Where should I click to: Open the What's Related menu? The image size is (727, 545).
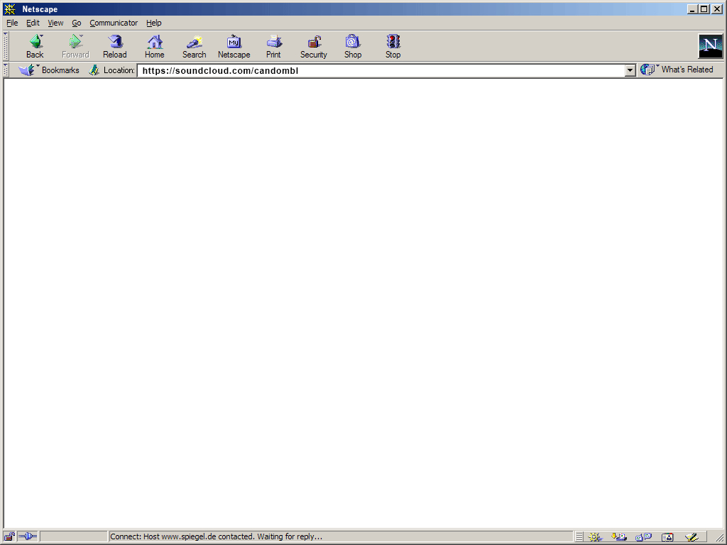click(x=677, y=70)
